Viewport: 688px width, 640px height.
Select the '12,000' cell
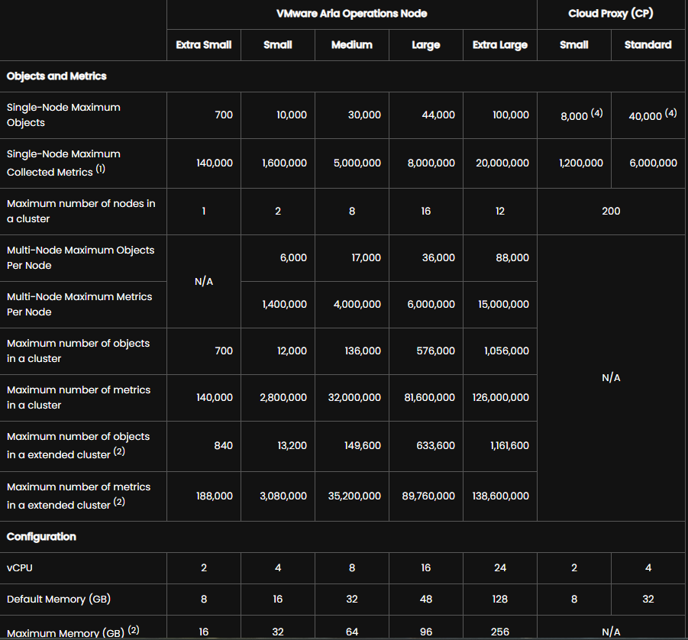coord(292,351)
